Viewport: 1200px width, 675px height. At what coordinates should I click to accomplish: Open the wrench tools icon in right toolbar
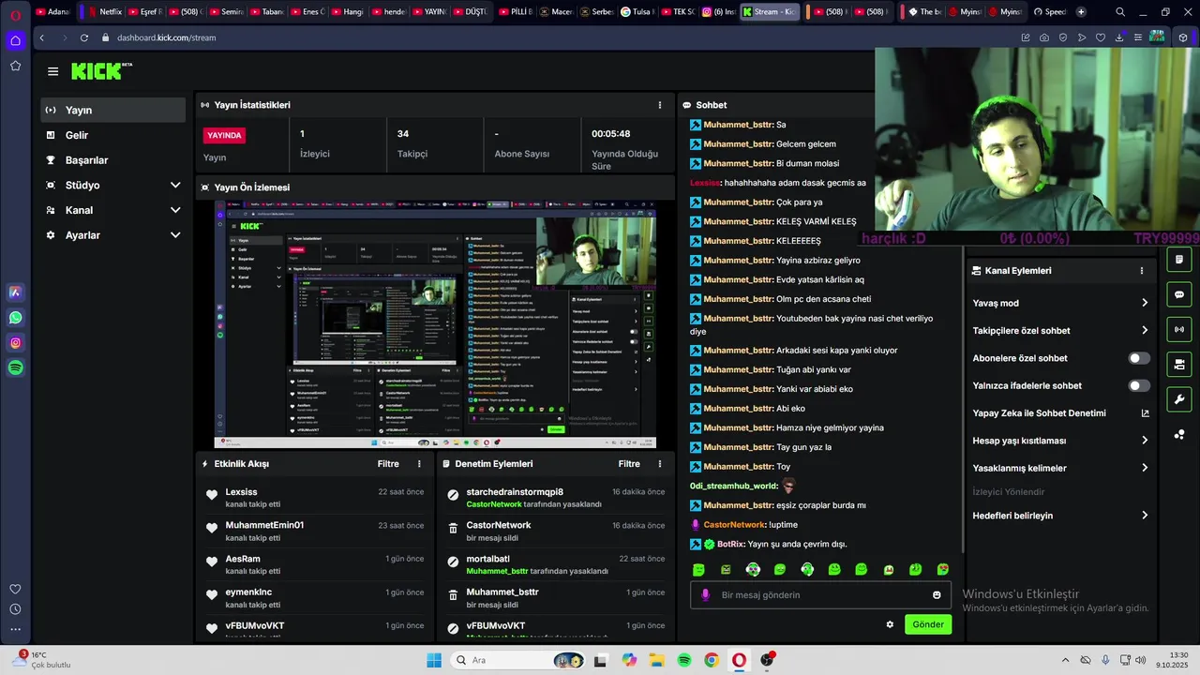pos(1179,398)
